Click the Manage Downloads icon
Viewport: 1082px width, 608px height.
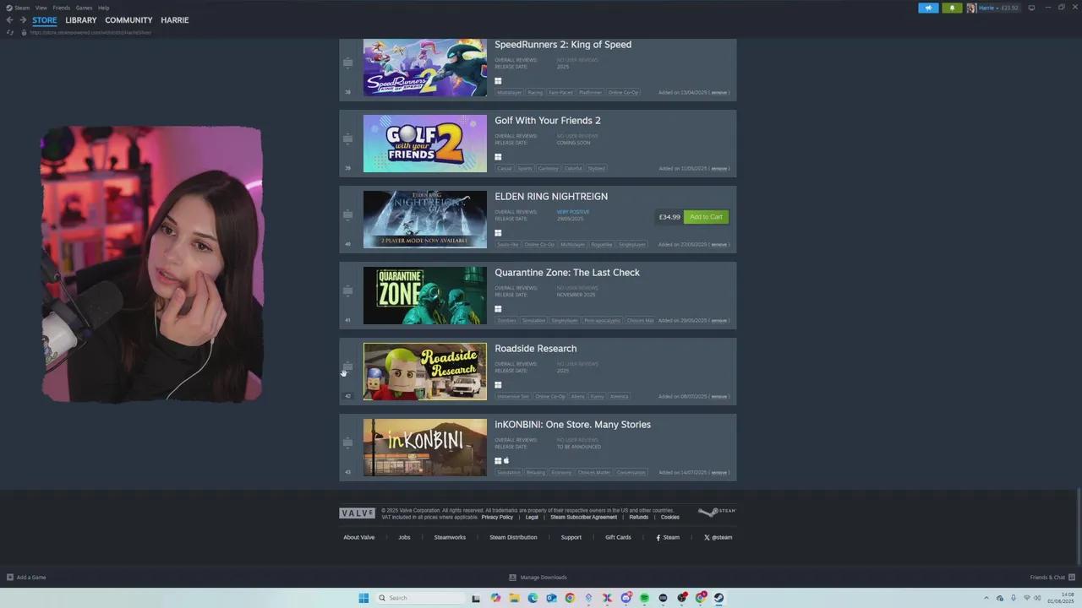click(512, 577)
